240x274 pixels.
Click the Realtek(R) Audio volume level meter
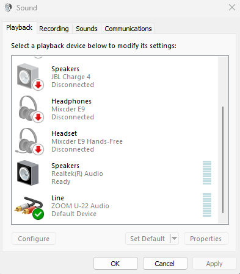tap(207, 172)
